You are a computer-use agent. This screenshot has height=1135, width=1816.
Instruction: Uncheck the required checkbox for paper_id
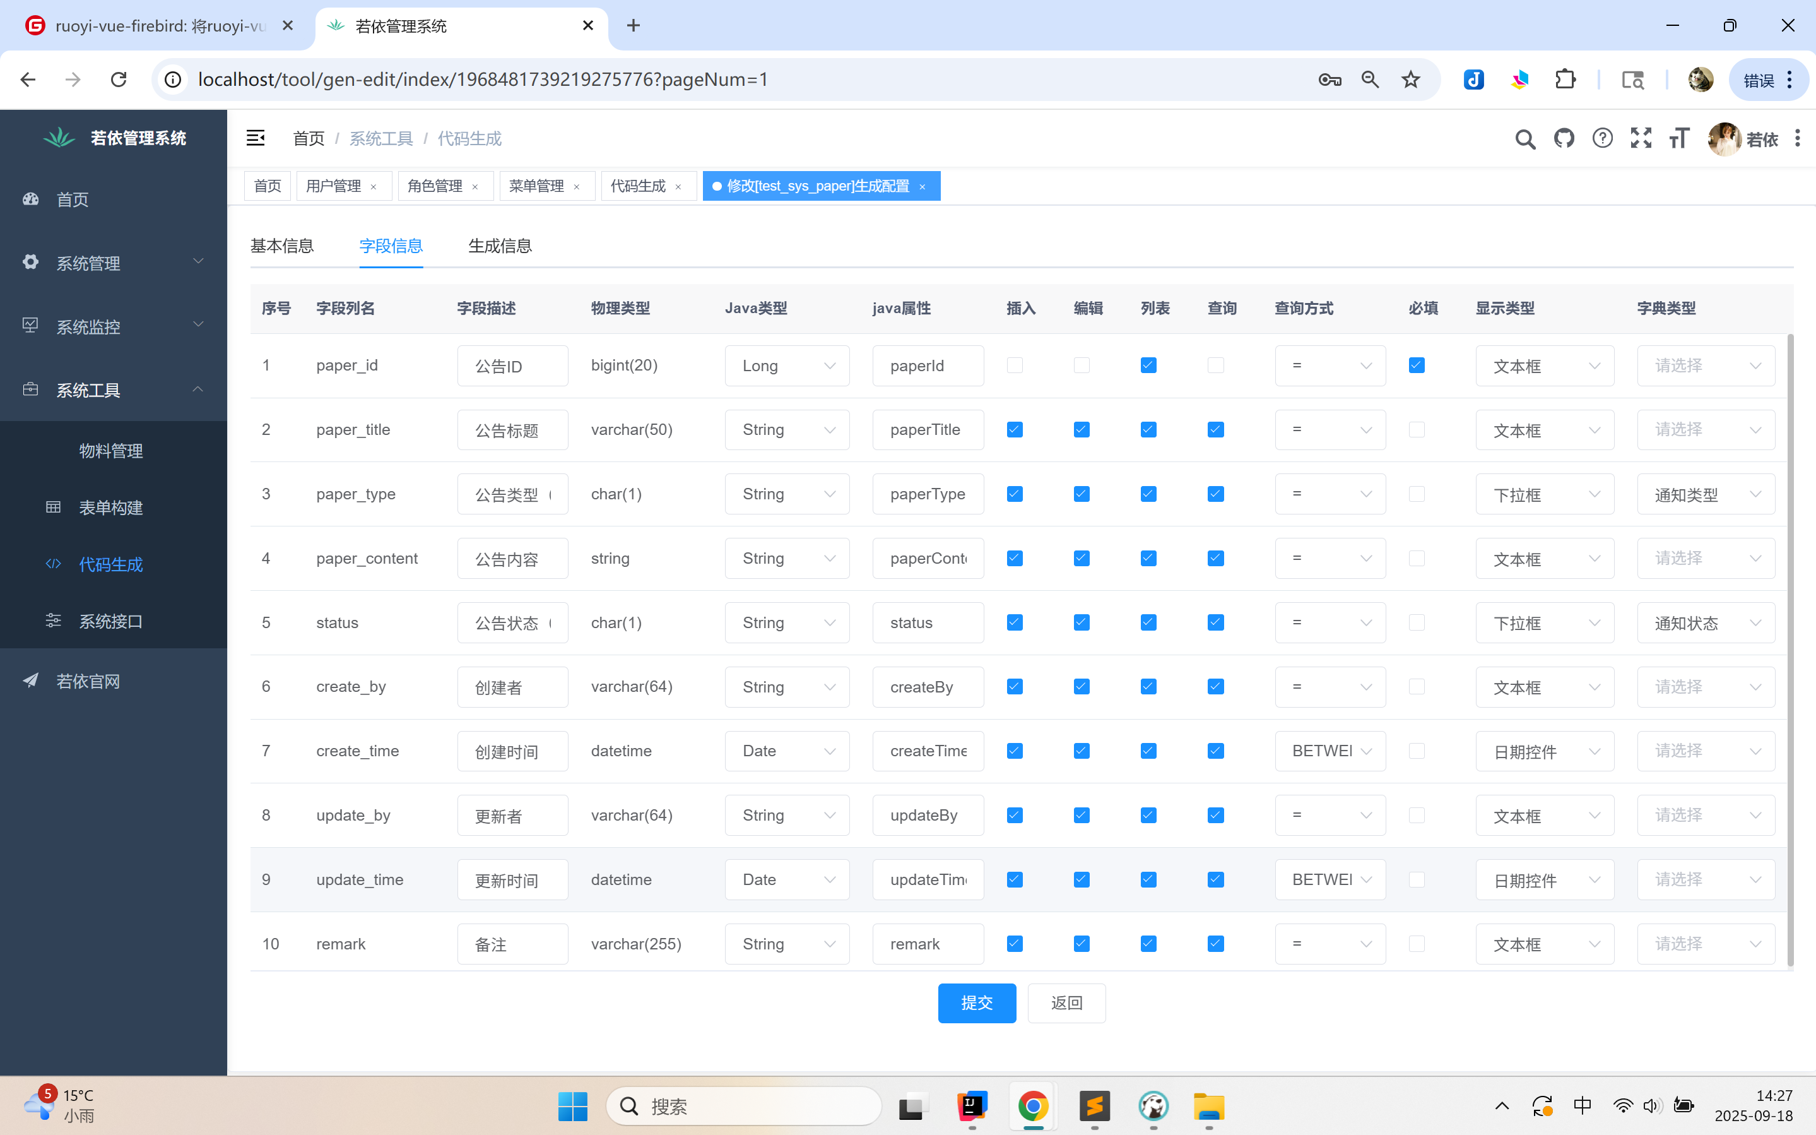(x=1416, y=365)
